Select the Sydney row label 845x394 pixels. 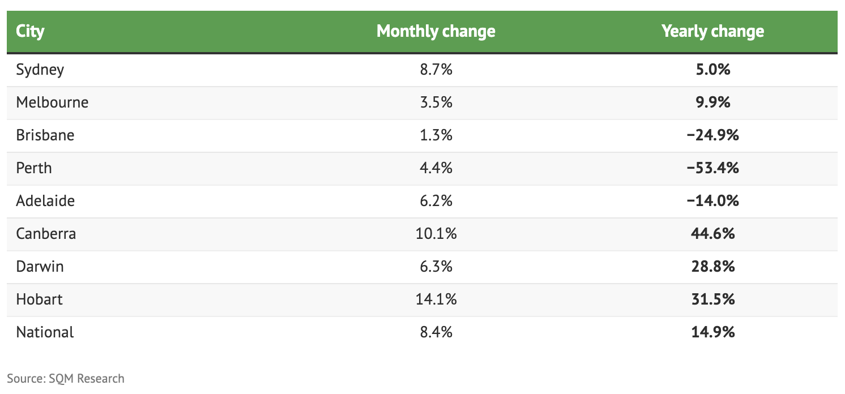coord(40,70)
